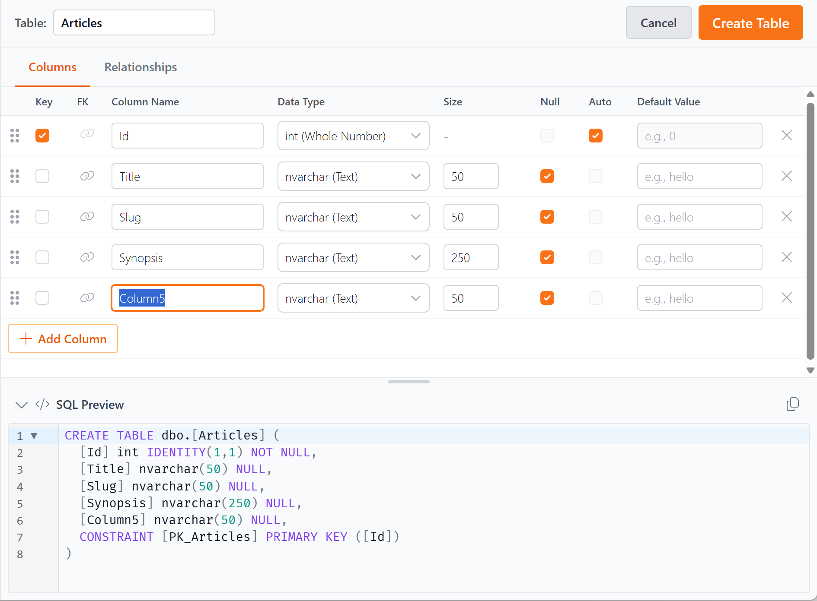Screen dimensions: 817x601
Task: Set a default value for Column5
Action: (x=700, y=298)
